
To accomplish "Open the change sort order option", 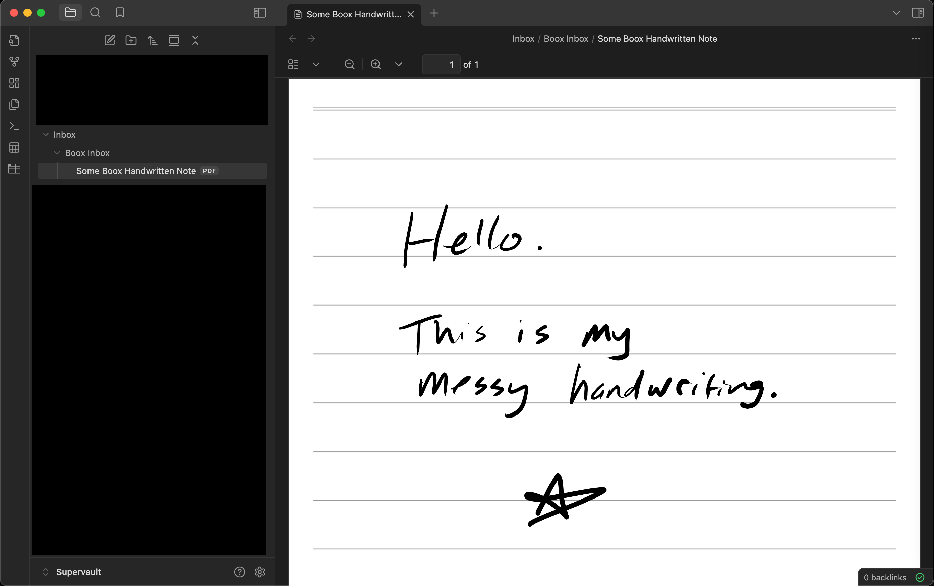I will click(x=152, y=40).
